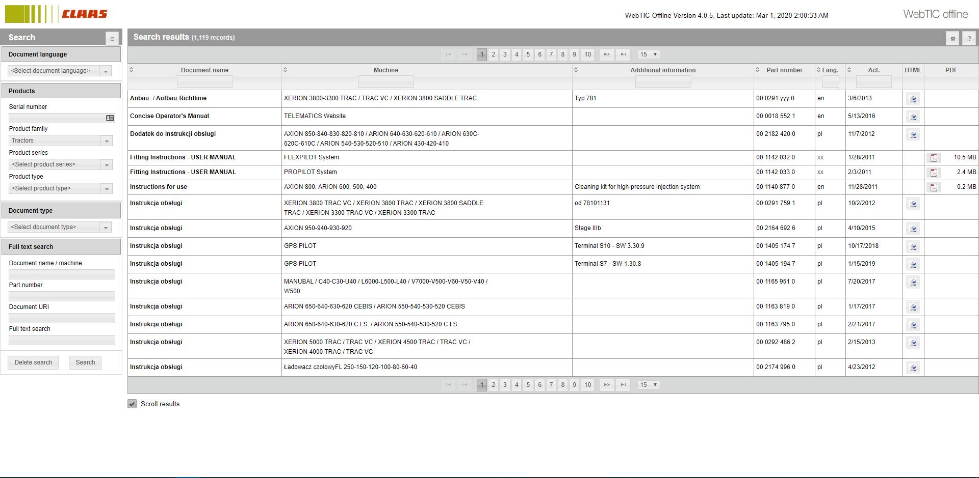
Task: Open the serial number picker icon
Action: (x=110, y=118)
